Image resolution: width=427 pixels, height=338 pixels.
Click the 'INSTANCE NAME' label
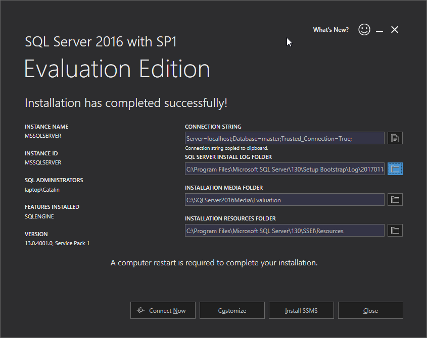pyautogui.click(x=46, y=127)
